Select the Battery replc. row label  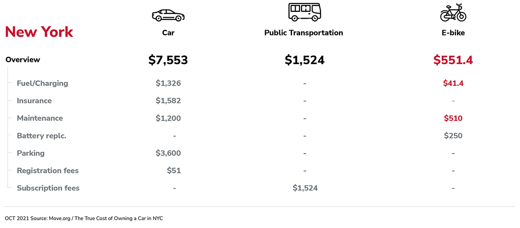pos(42,136)
